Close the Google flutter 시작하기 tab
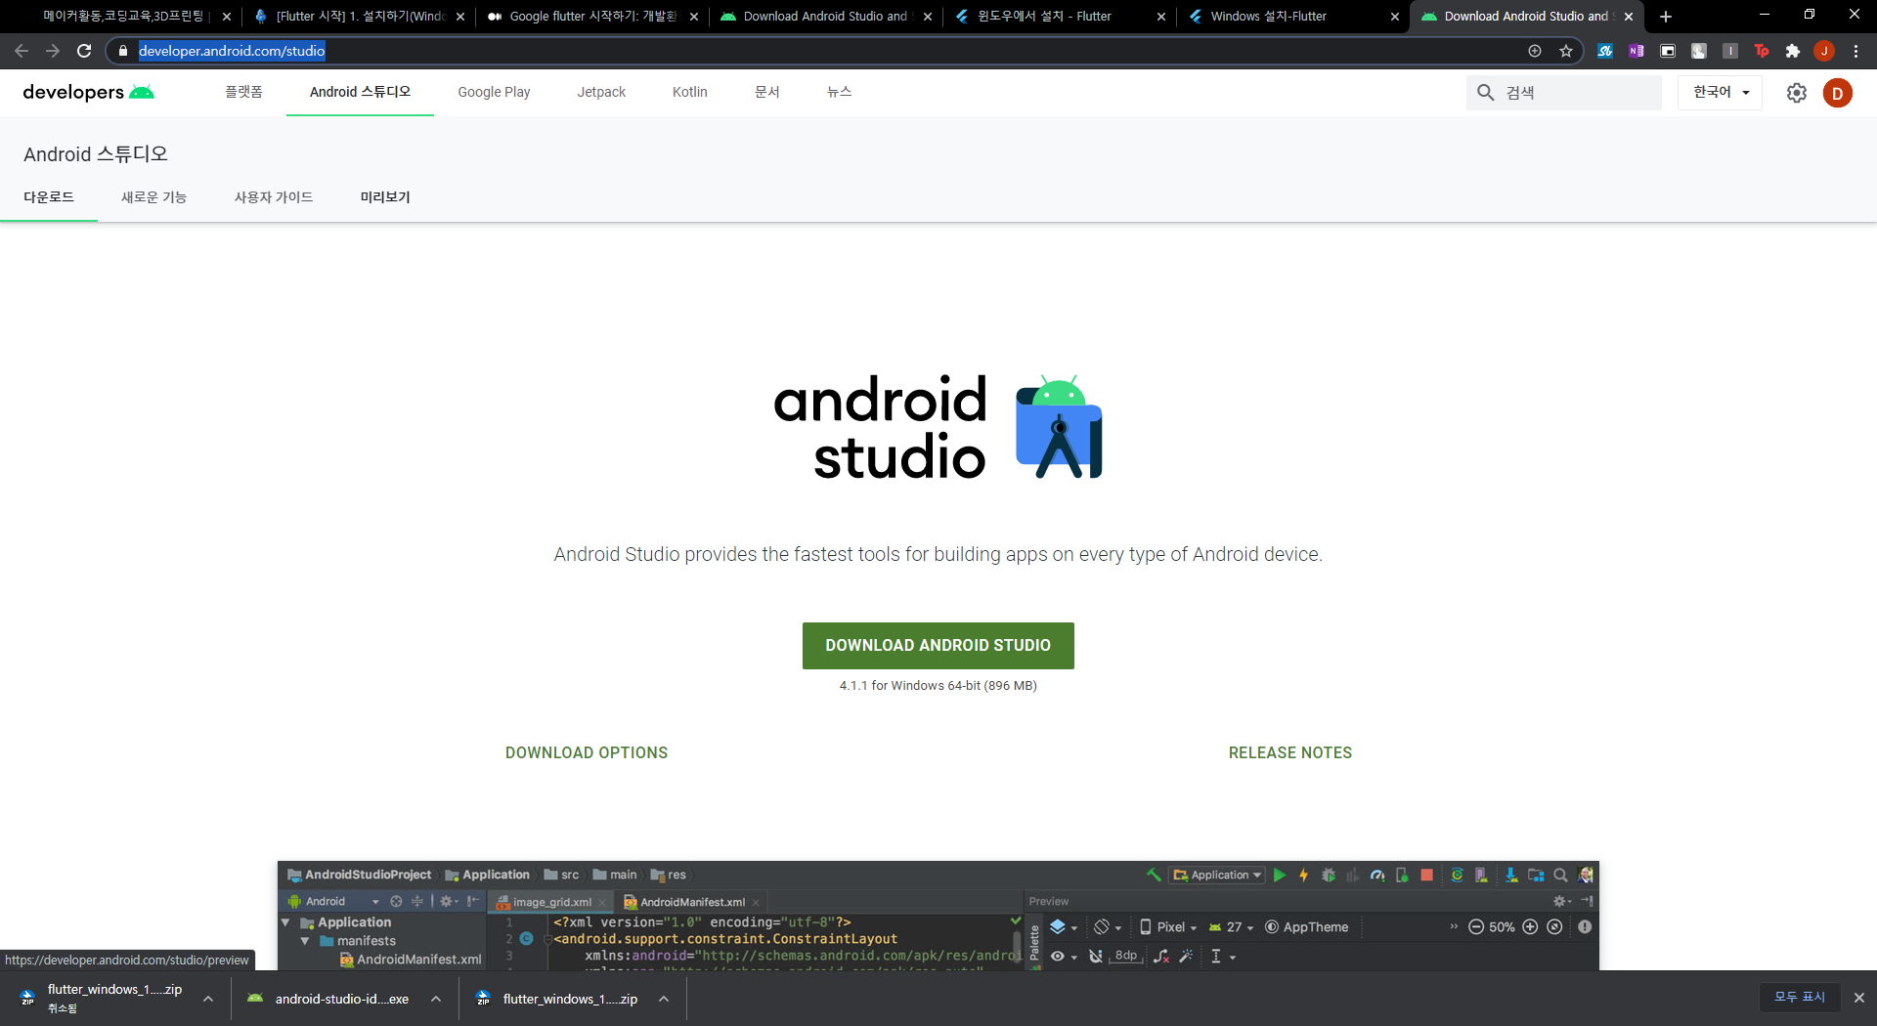1877x1026 pixels. pos(694,17)
